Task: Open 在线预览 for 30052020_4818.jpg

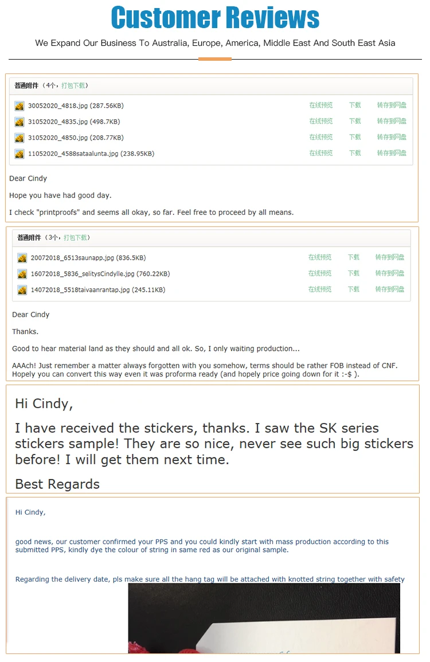Action: [320, 105]
